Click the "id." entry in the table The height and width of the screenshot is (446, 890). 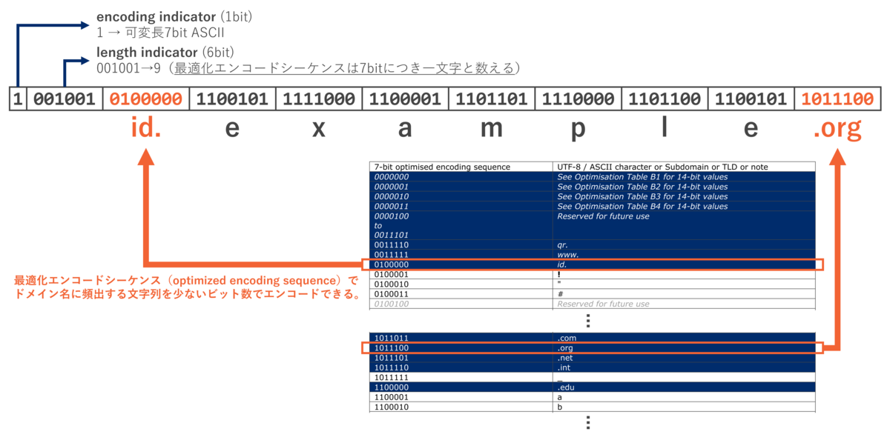click(562, 264)
